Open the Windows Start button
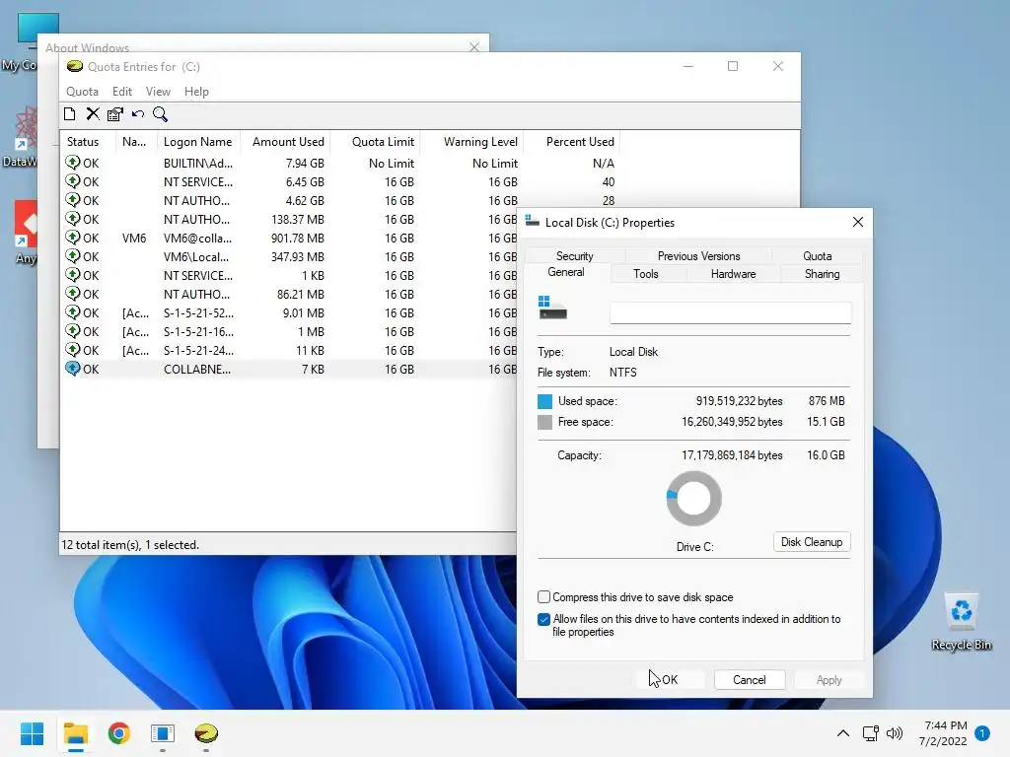Screen dimensions: 1010x757 click(x=33, y=733)
